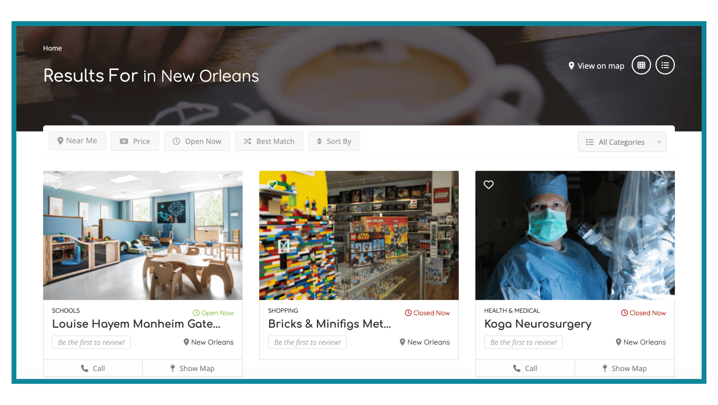Expand the All Categories dropdown
The width and height of the screenshot is (718, 405).
[x=622, y=142]
